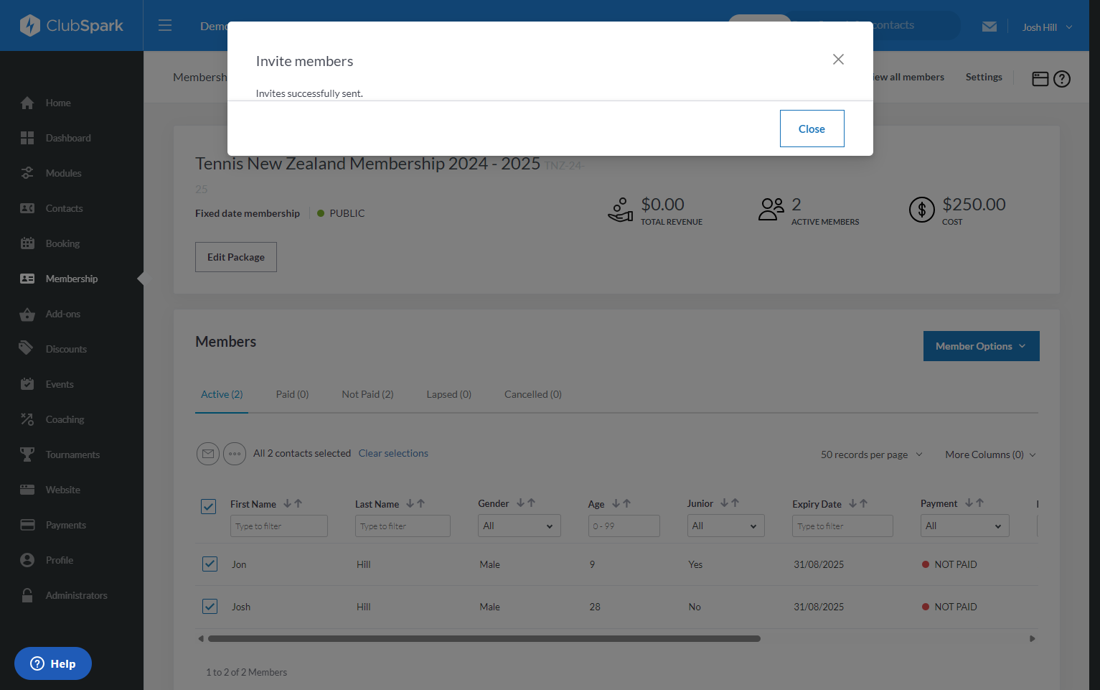Open the hamburger menu icon
Viewport: 1100px width, 690px height.
[x=165, y=26]
